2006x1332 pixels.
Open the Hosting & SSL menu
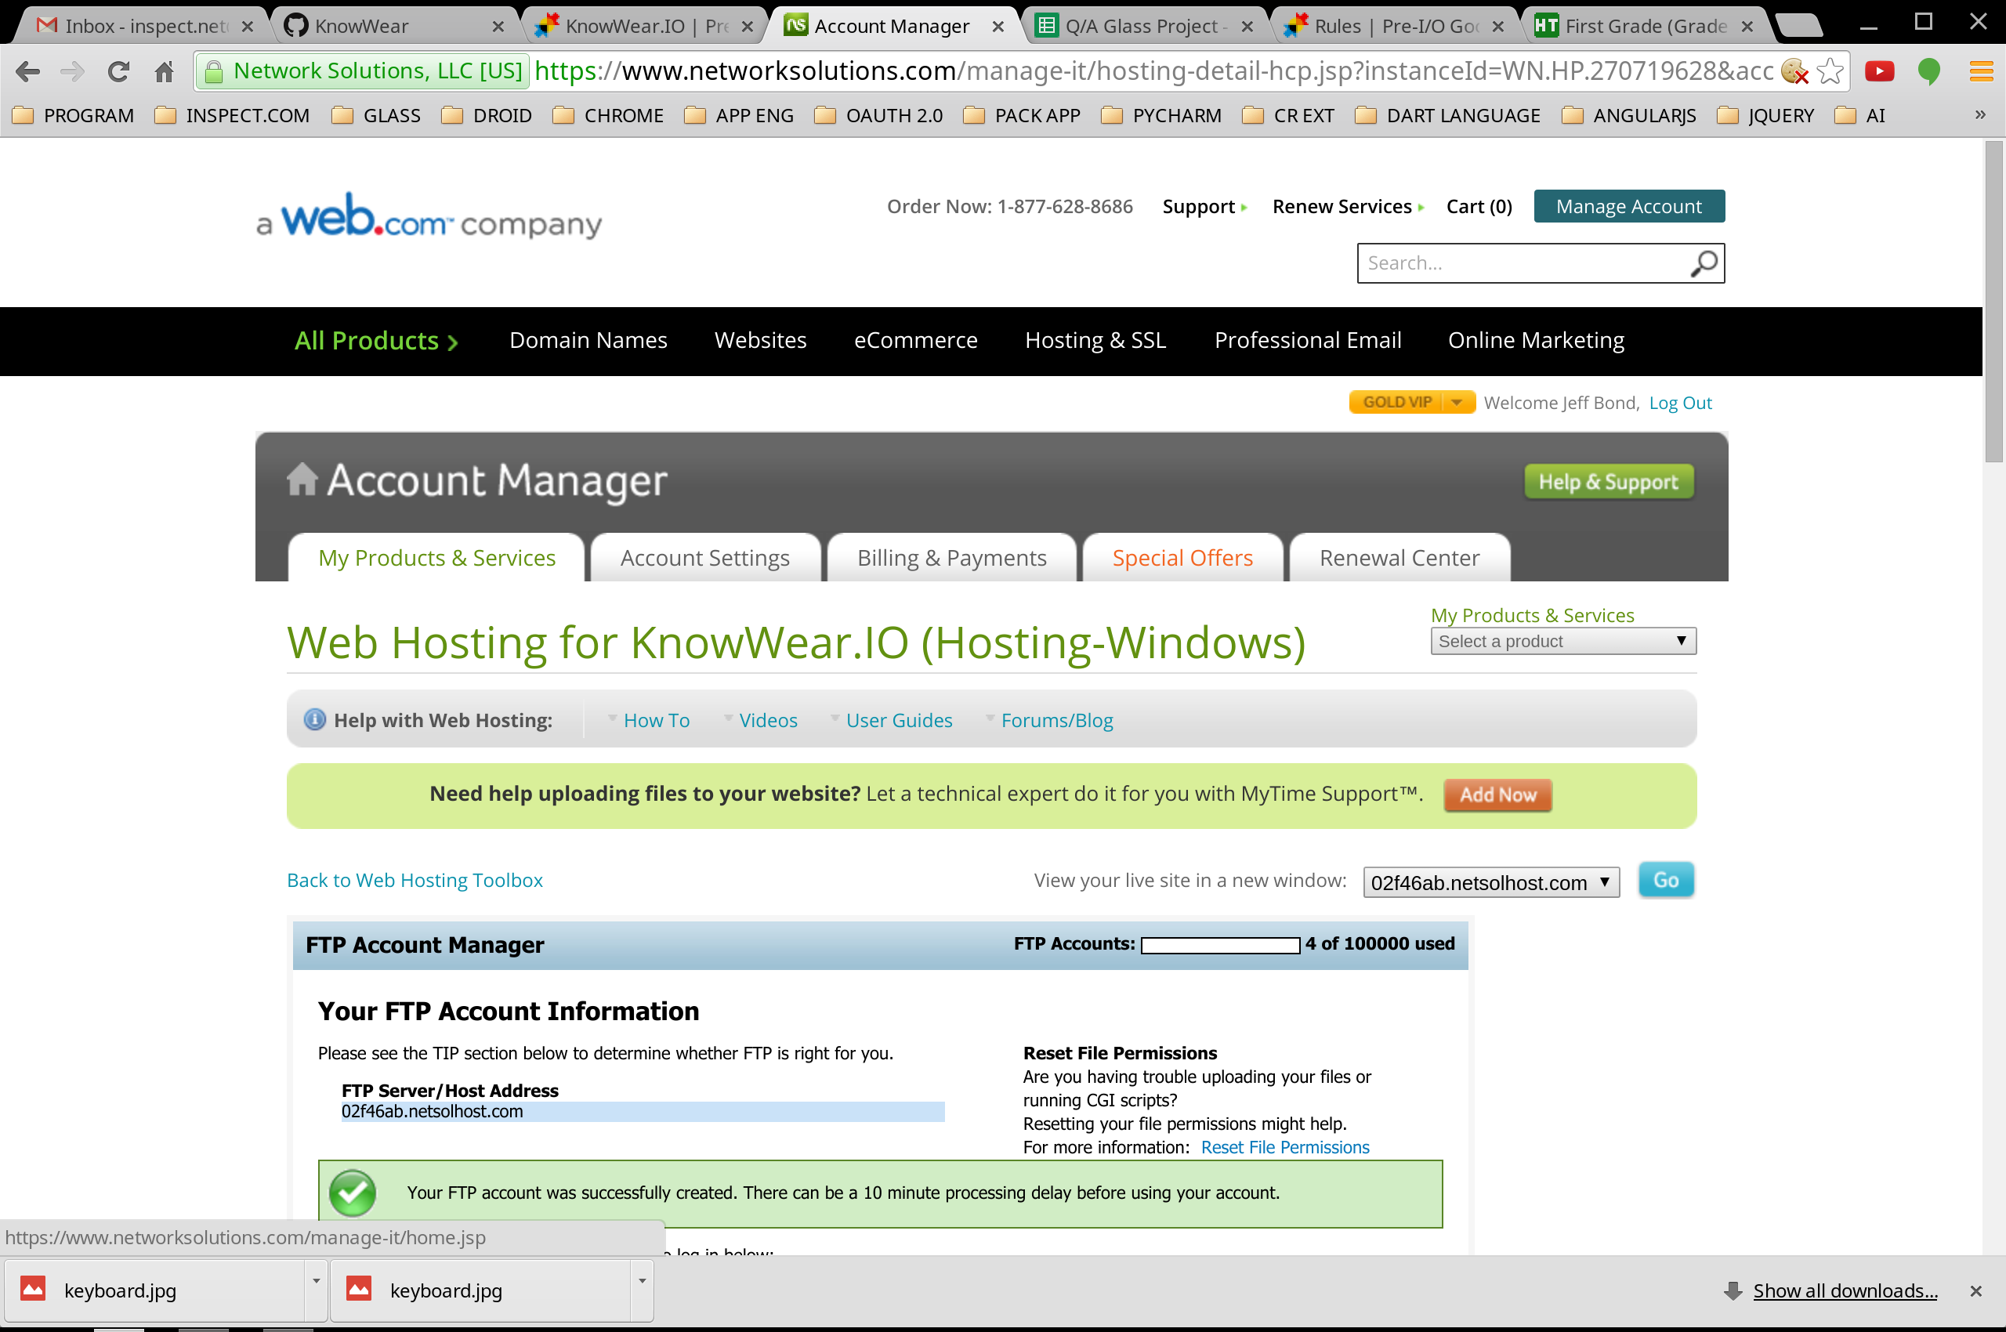(1095, 340)
